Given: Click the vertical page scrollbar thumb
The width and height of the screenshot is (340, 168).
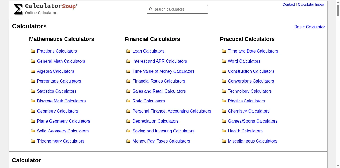Looking at the screenshot, I should pos(338,11).
